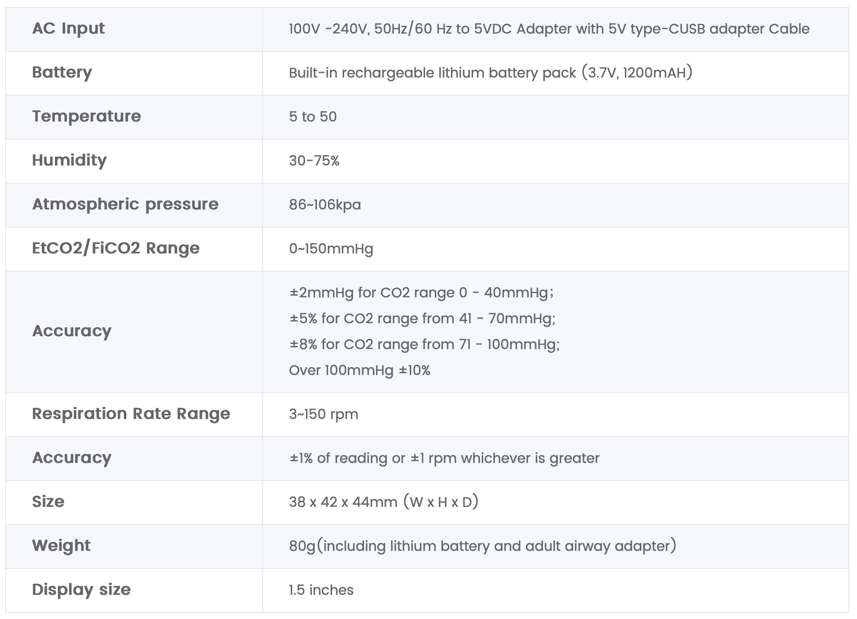The width and height of the screenshot is (857, 619).
Task: Select the Over 100mmHg ±10% line
Action: [360, 370]
